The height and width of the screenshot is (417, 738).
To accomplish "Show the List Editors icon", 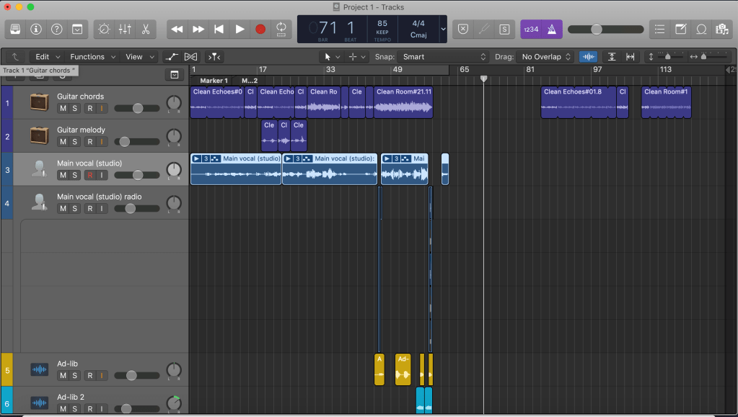I will point(660,29).
